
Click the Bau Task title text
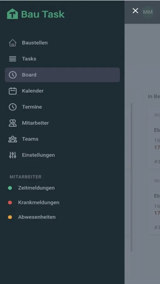43,14
